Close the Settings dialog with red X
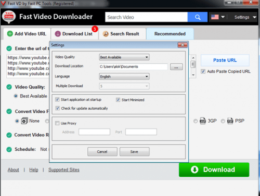Image resolution: width=260 pixels, height=196 pixels. [183, 45]
